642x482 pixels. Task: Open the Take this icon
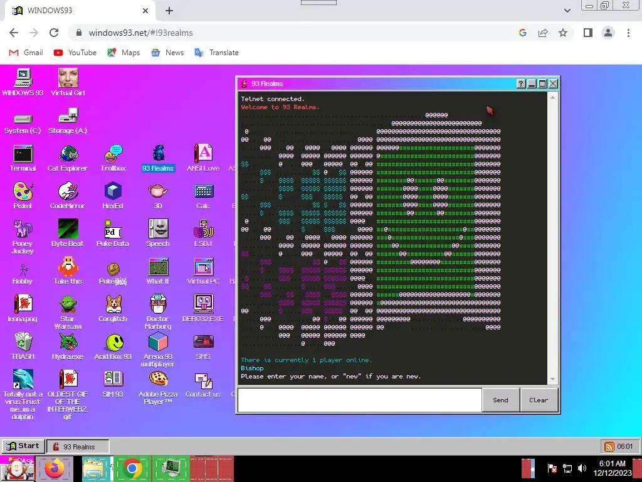pos(68,271)
